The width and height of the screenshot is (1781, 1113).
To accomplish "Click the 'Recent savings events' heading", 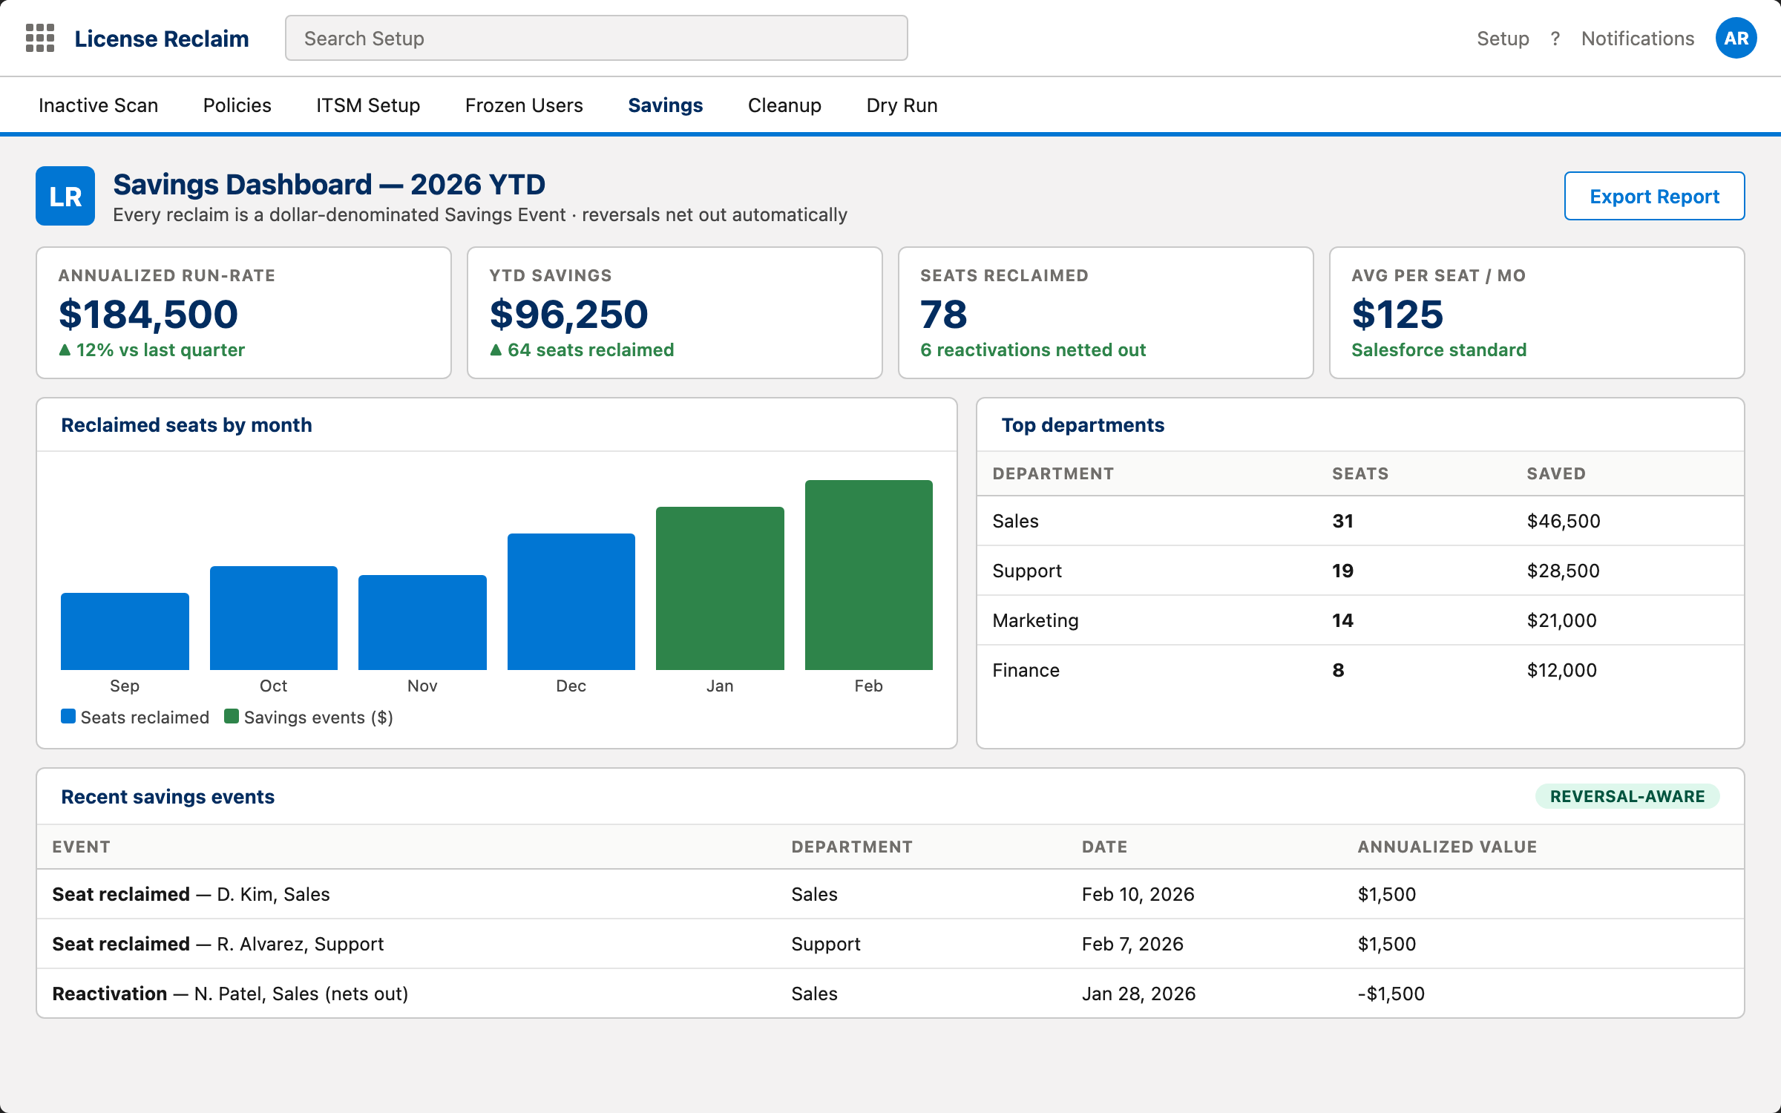I will pos(168,796).
